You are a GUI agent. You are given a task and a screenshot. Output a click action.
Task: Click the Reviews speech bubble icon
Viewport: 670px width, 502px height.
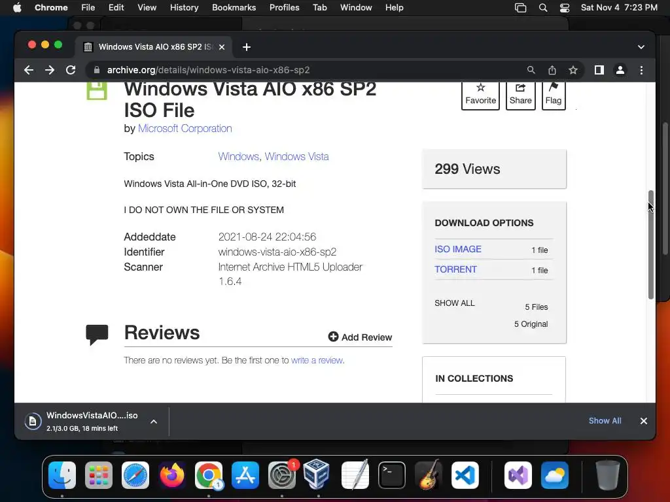pos(97,335)
